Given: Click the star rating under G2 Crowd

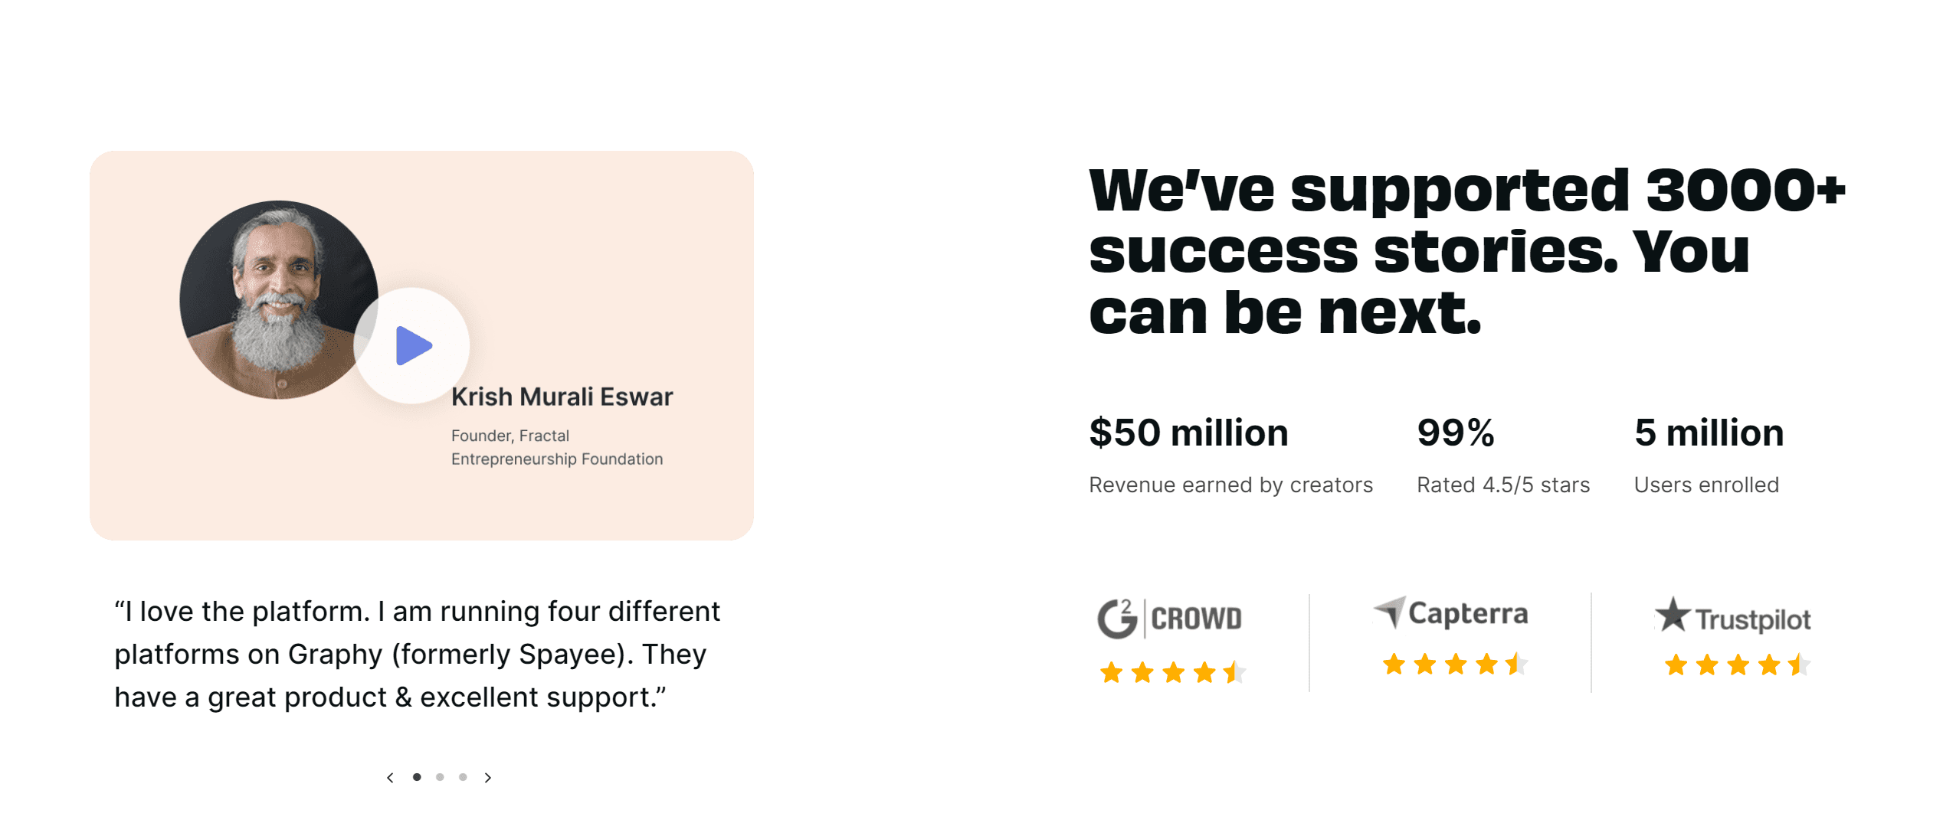Looking at the screenshot, I should point(1173,673).
